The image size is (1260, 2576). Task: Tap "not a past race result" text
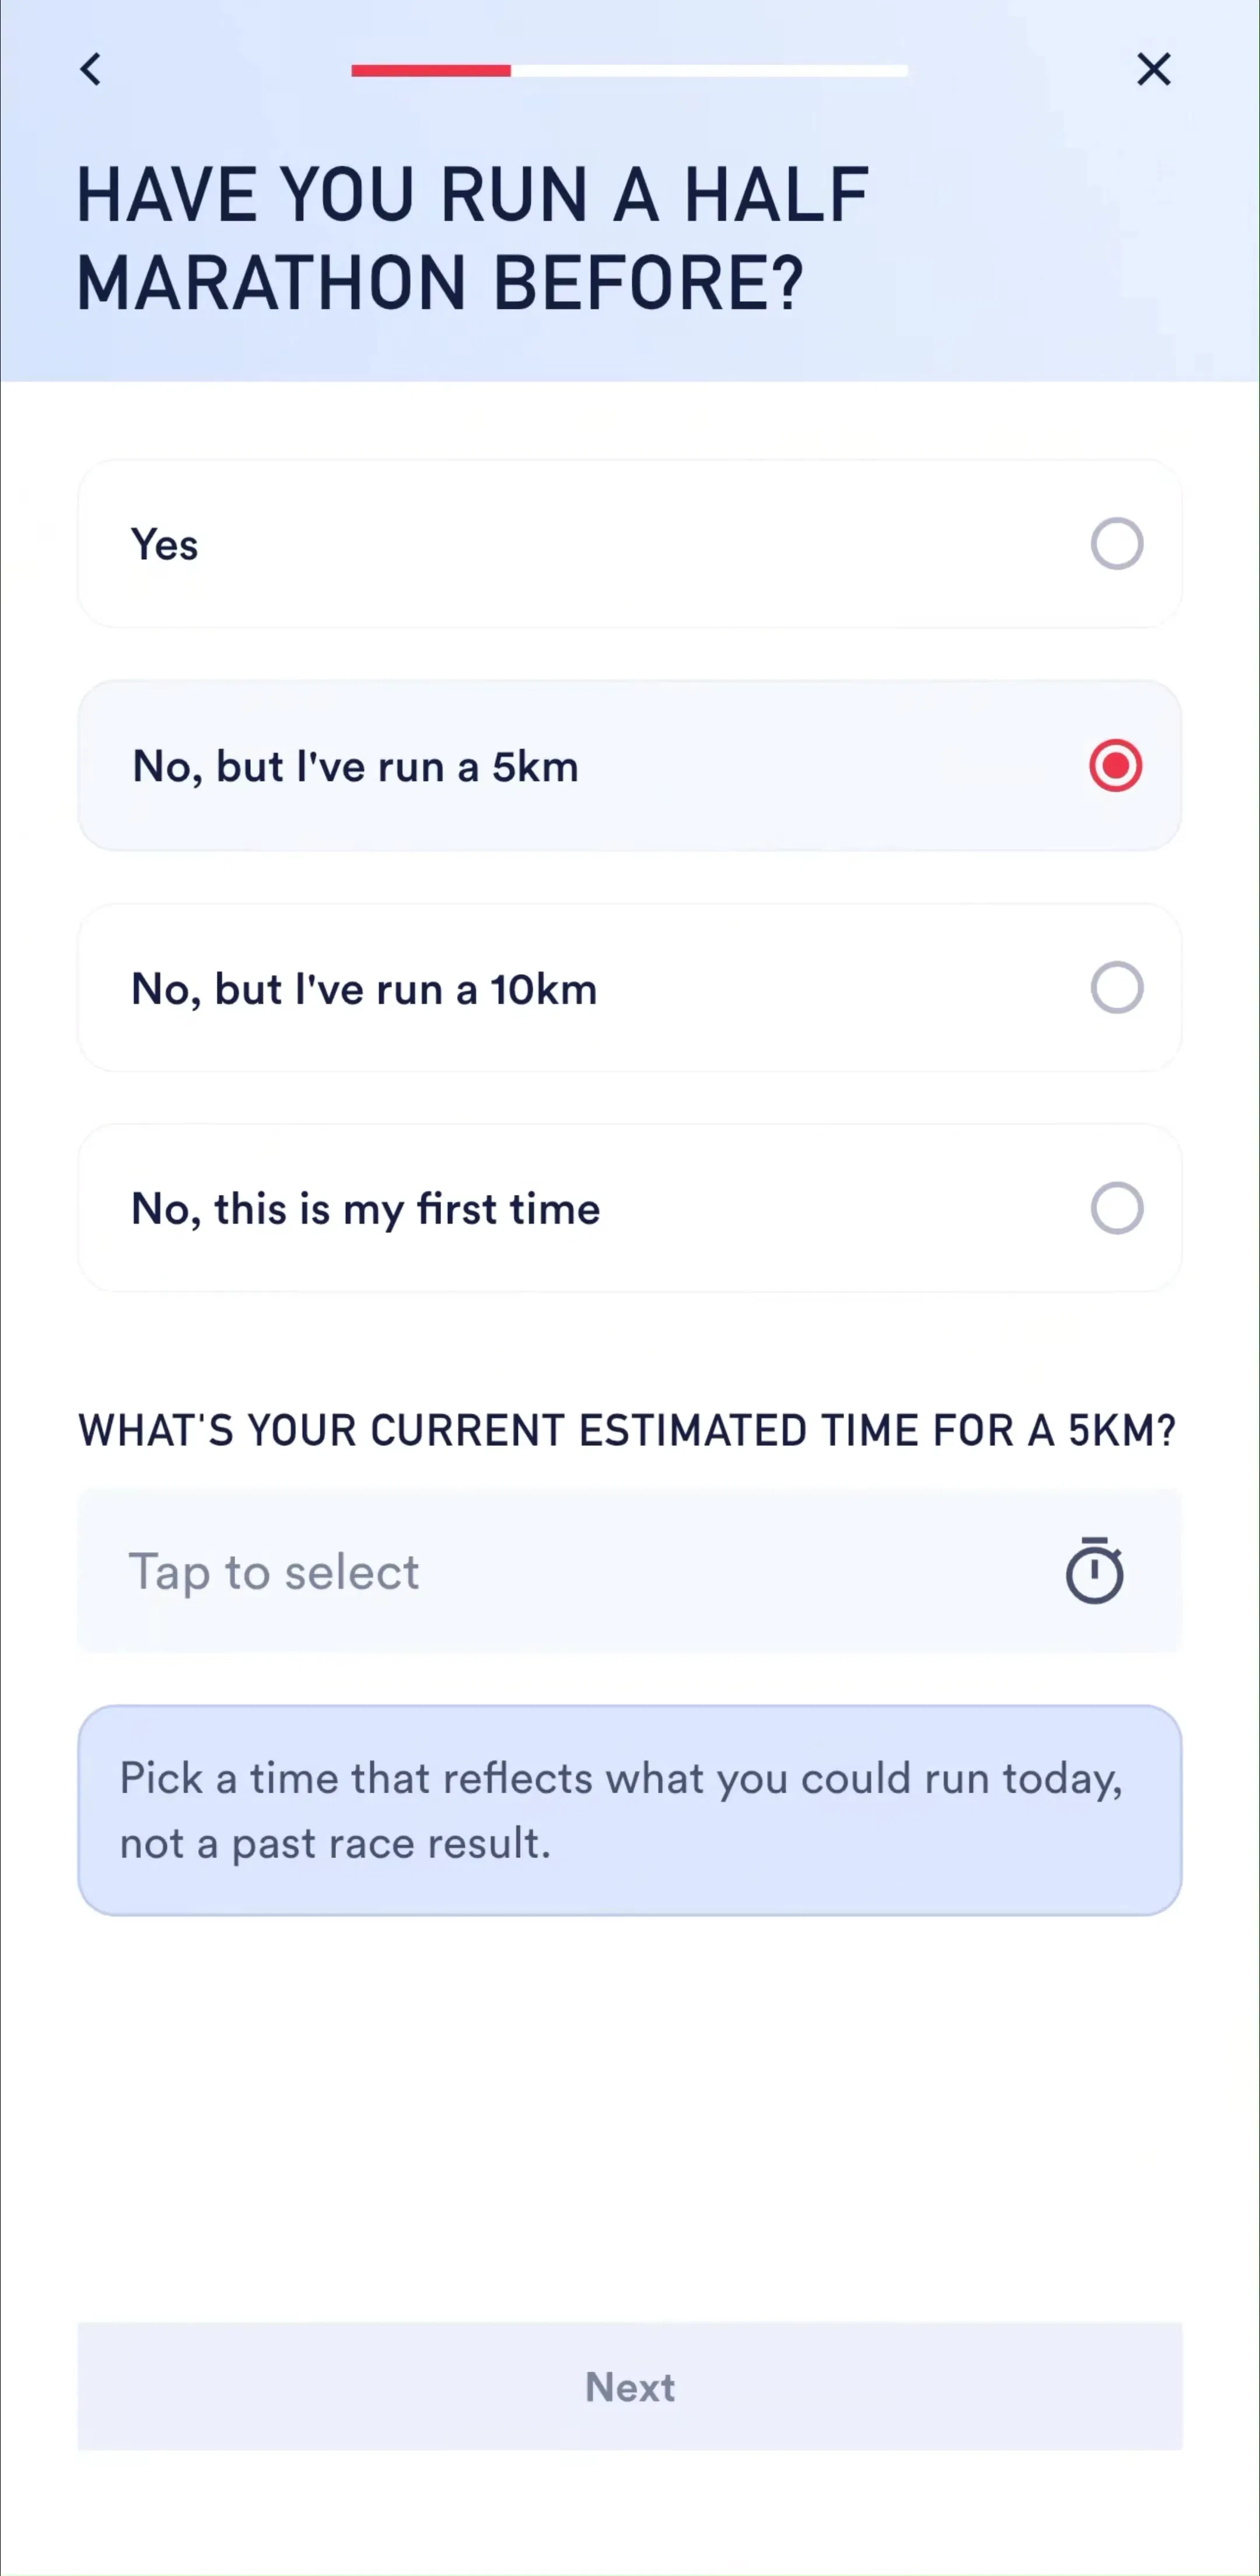335,1843
